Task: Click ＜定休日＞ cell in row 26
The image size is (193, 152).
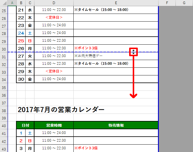Action: (x=54, y=18)
